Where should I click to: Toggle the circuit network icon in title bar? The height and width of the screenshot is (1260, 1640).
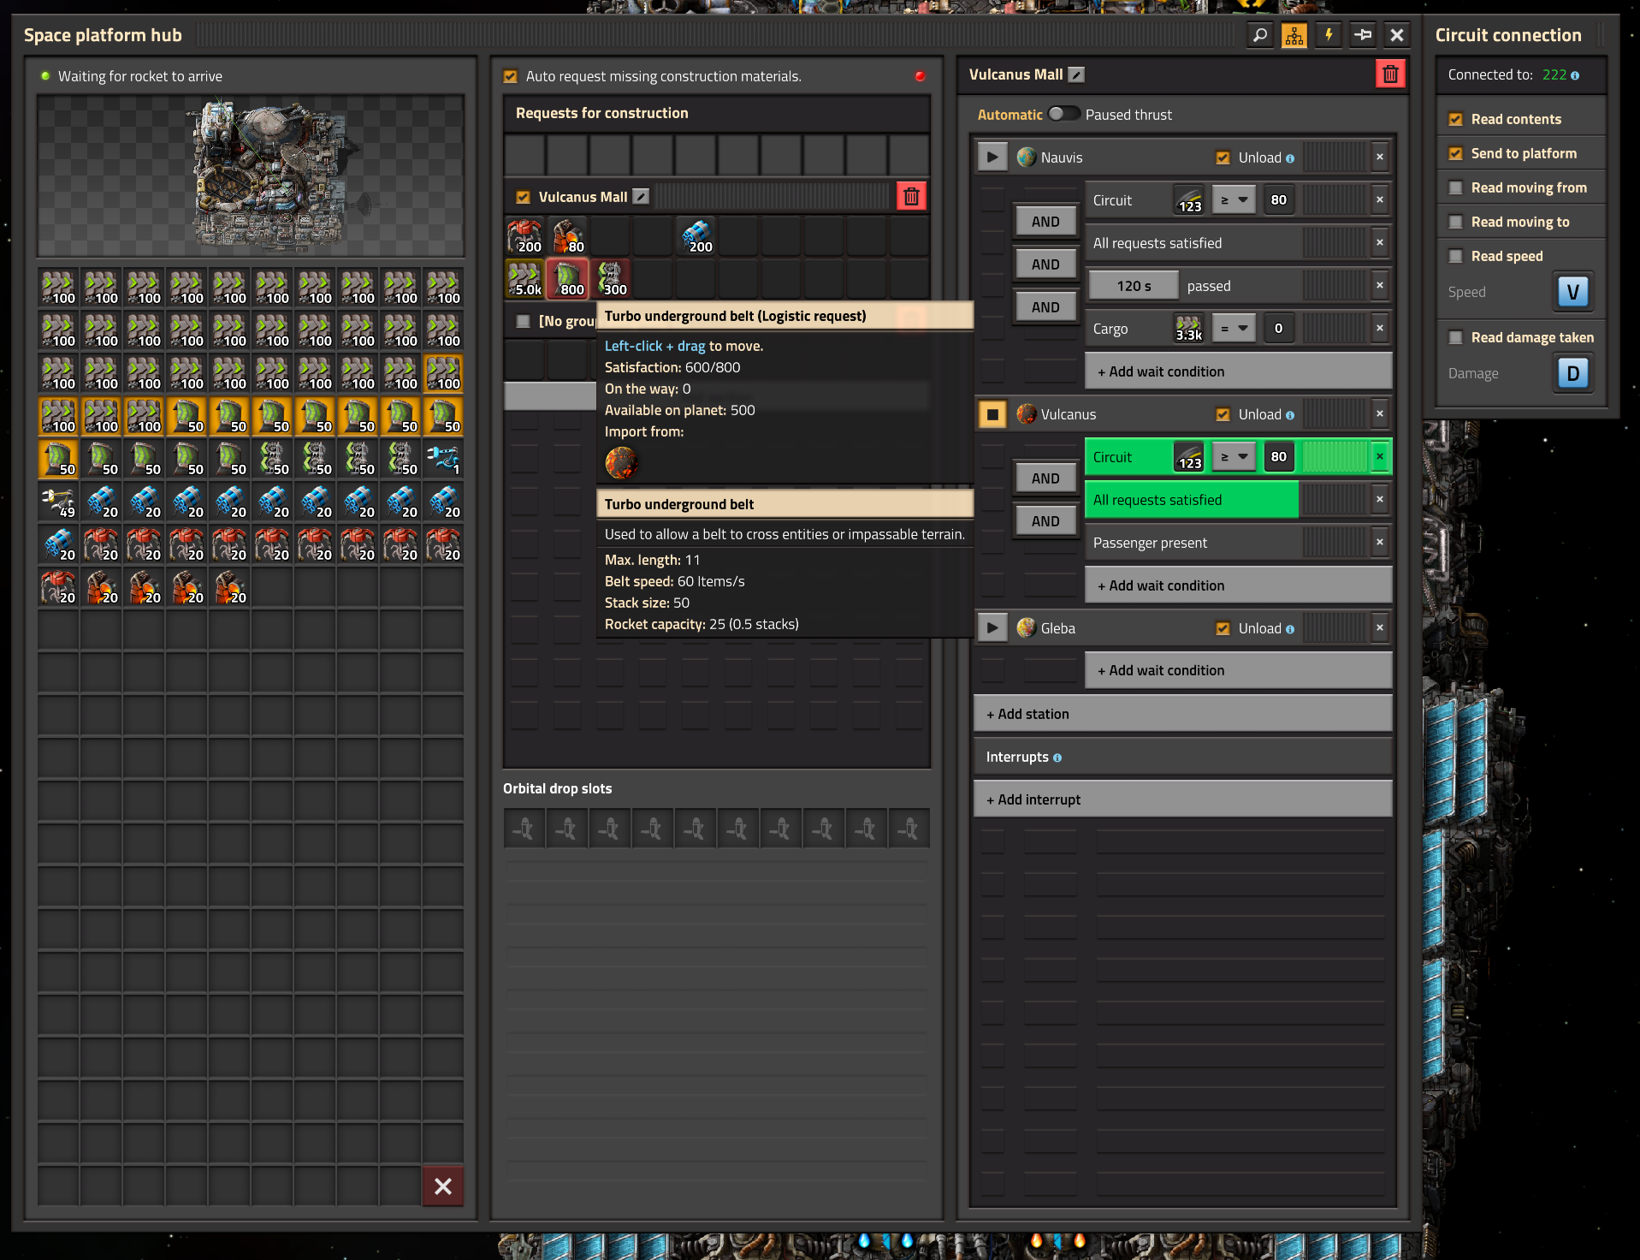pos(1294,35)
